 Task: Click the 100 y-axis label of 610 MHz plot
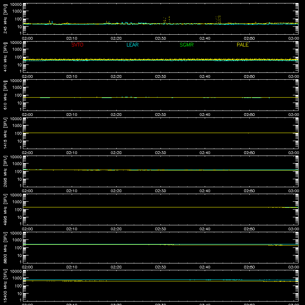(x=18, y=95)
